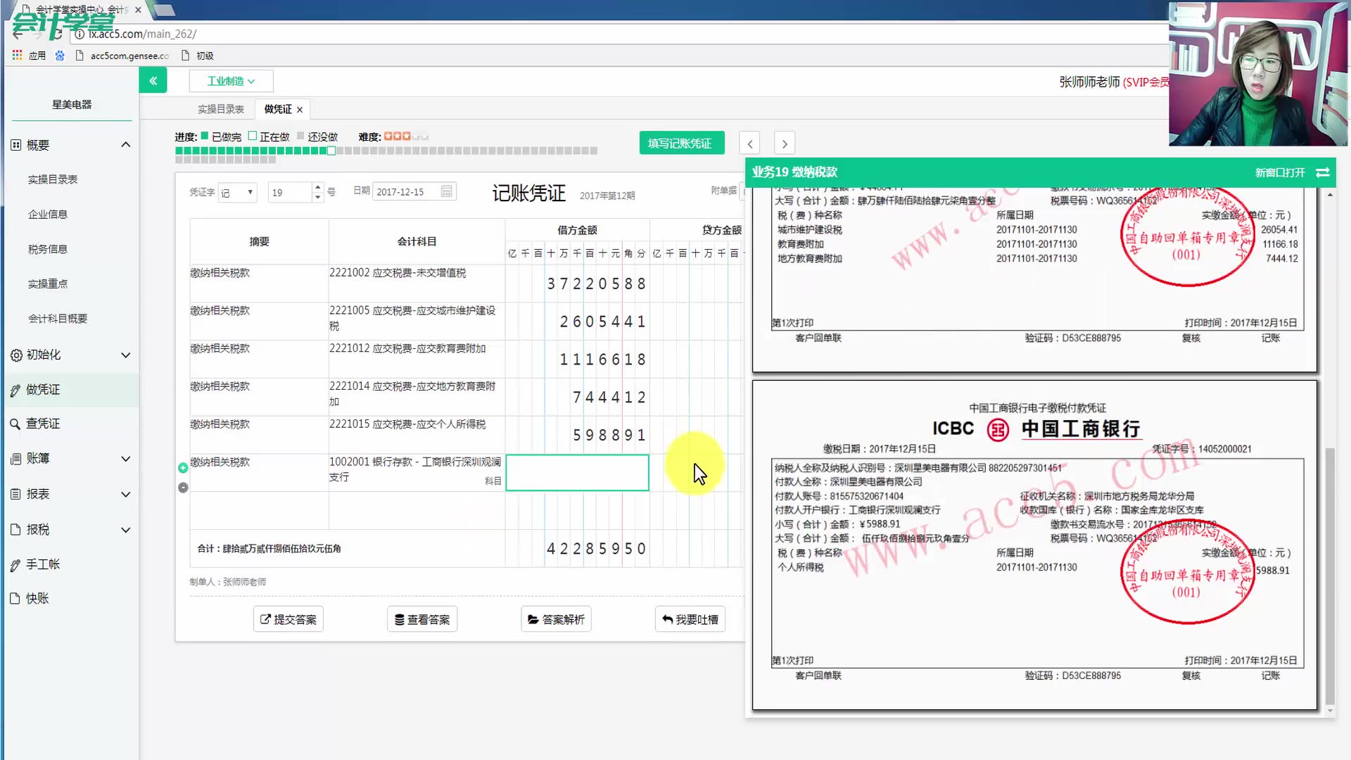Open the 快账 quick accounts icon

15,598
